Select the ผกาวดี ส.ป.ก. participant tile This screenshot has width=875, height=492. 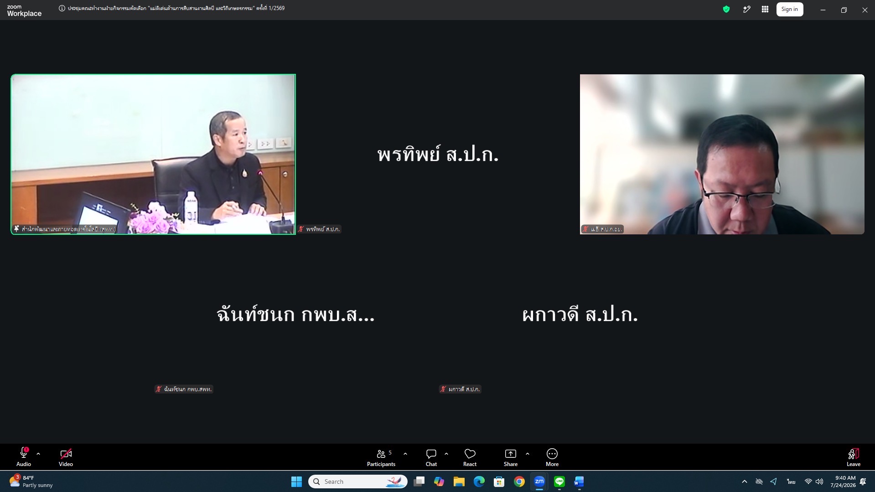pos(580,315)
